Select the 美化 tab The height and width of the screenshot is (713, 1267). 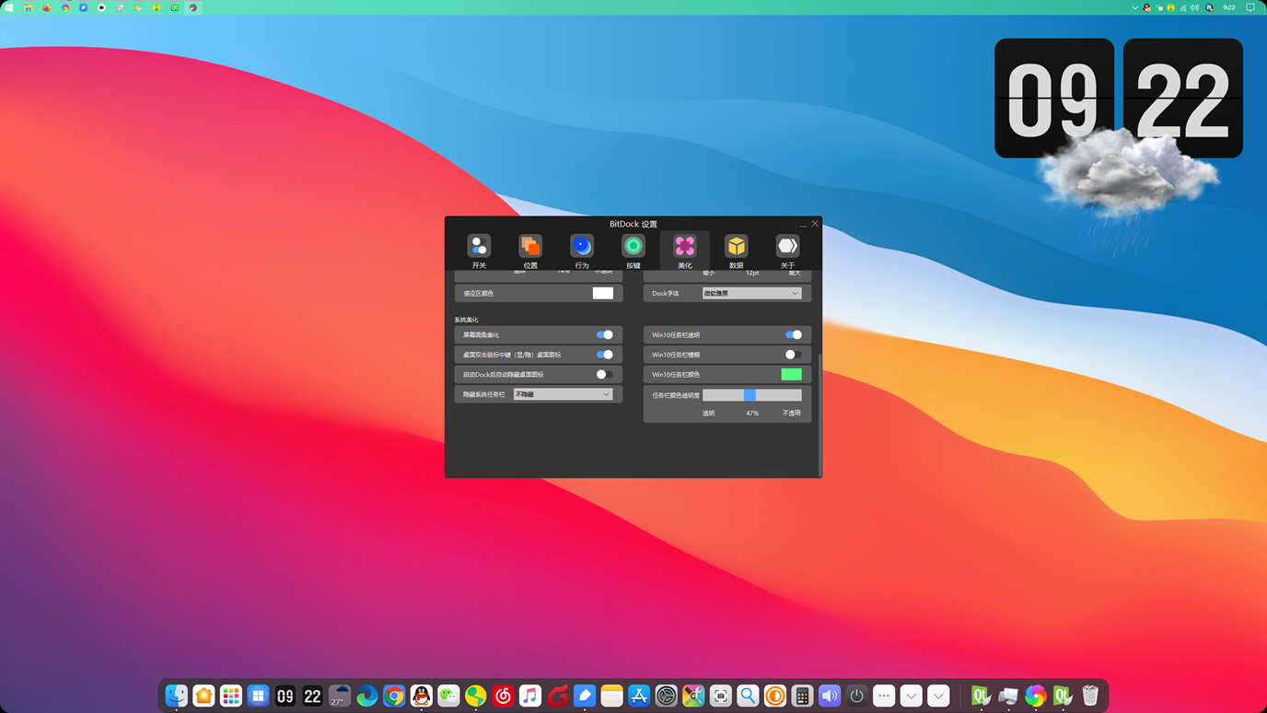(685, 251)
